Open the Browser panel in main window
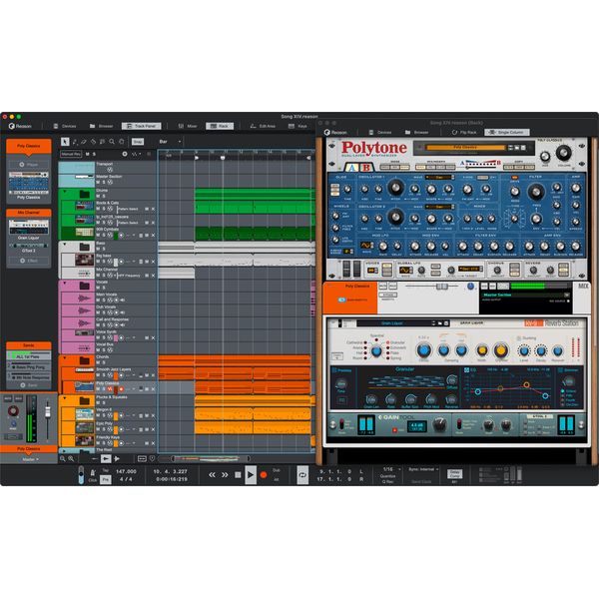The height and width of the screenshot is (599, 599). [x=102, y=126]
